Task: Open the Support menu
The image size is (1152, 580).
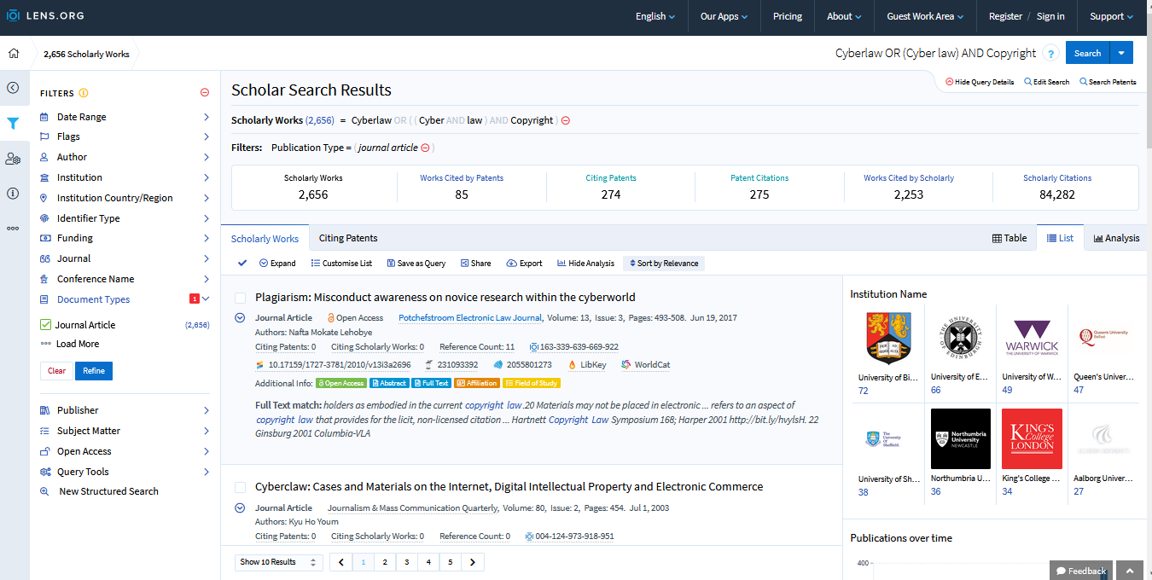Action: [1112, 16]
